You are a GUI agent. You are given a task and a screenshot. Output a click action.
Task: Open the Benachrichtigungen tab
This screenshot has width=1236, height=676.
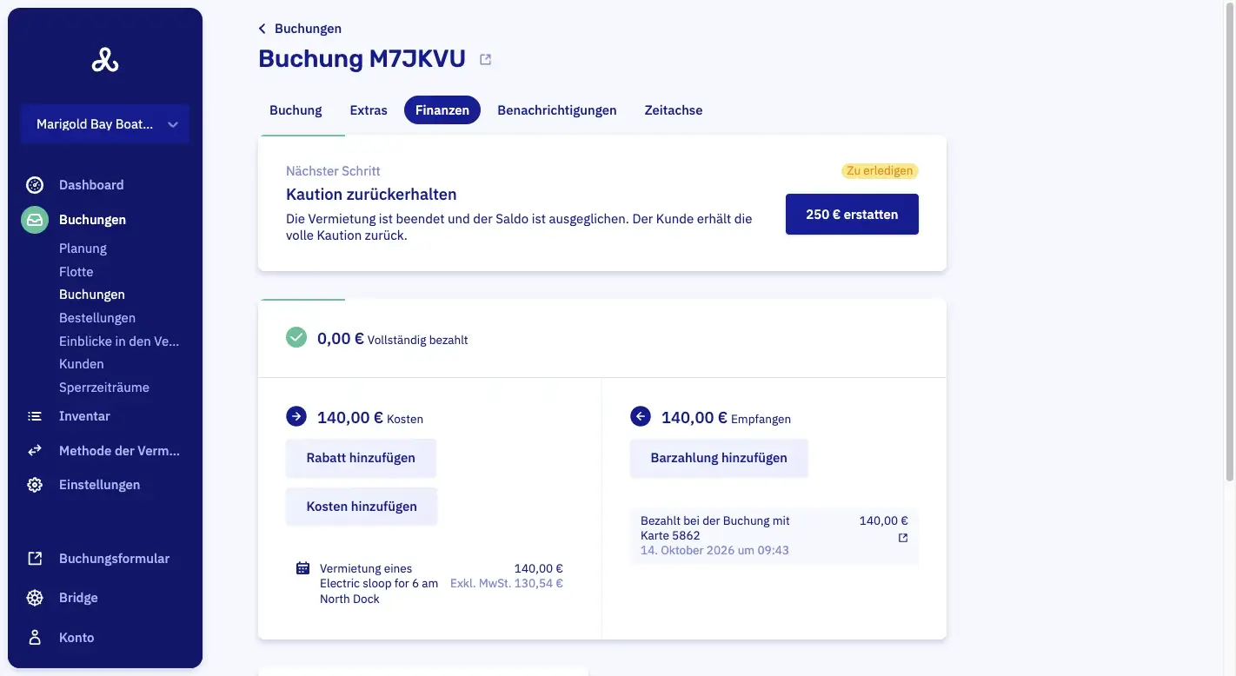(557, 110)
